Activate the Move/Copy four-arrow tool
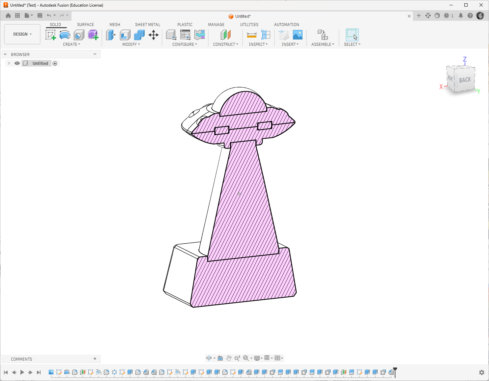Viewport: 489px width, 381px height. click(154, 35)
